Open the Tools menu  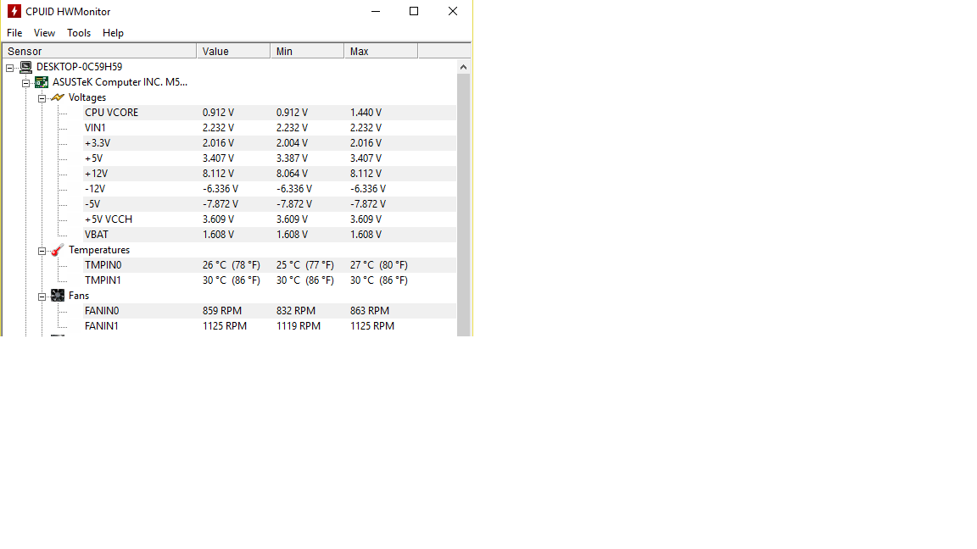[79, 33]
